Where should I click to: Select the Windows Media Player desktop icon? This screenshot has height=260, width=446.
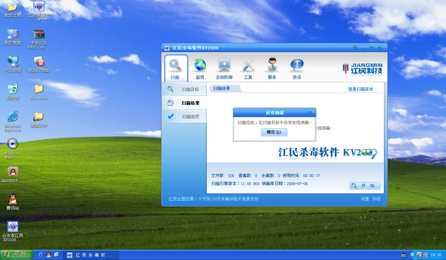click(x=13, y=149)
